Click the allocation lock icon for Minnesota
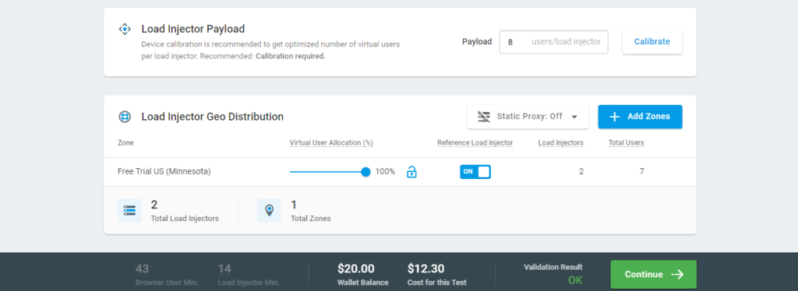 pos(411,172)
